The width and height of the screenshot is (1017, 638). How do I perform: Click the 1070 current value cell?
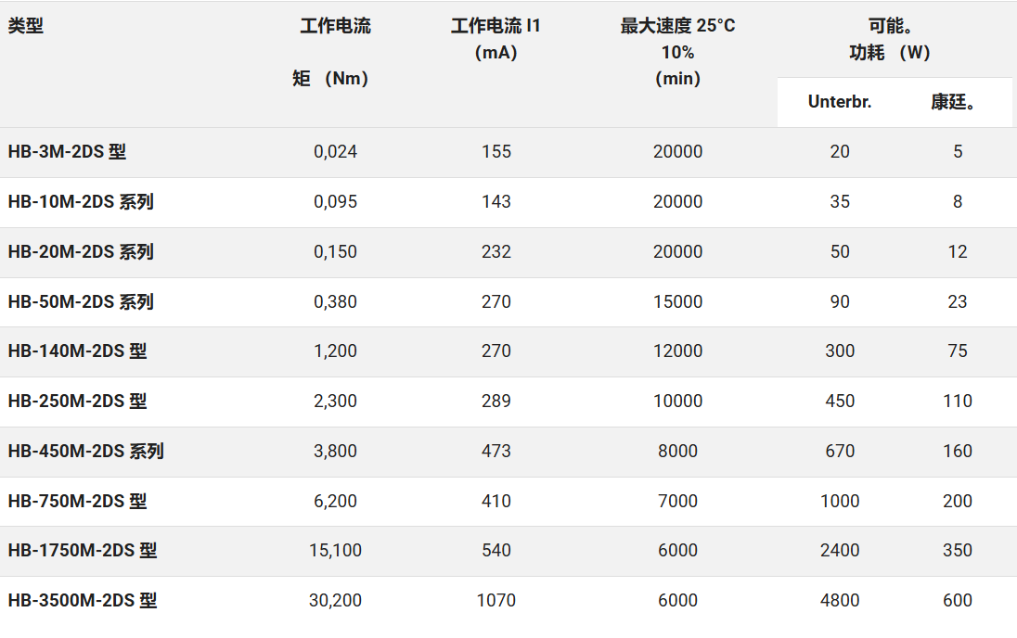pyautogui.click(x=496, y=601)
